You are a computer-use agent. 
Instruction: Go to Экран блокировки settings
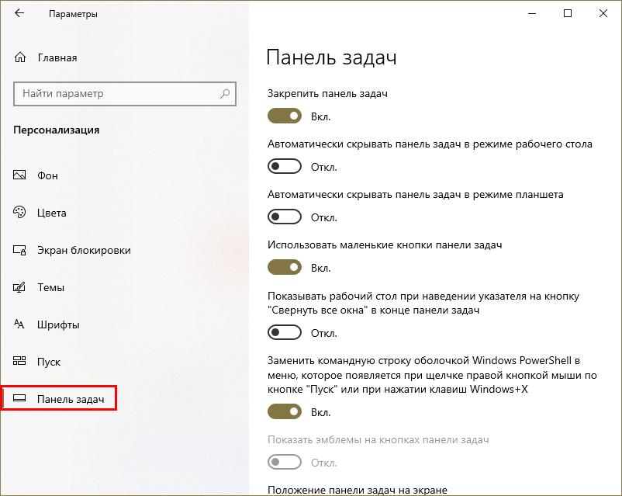(x=84, y=250)
